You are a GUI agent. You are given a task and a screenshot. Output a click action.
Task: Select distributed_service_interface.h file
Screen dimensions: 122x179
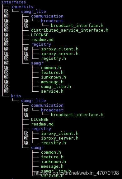(70, 30)
